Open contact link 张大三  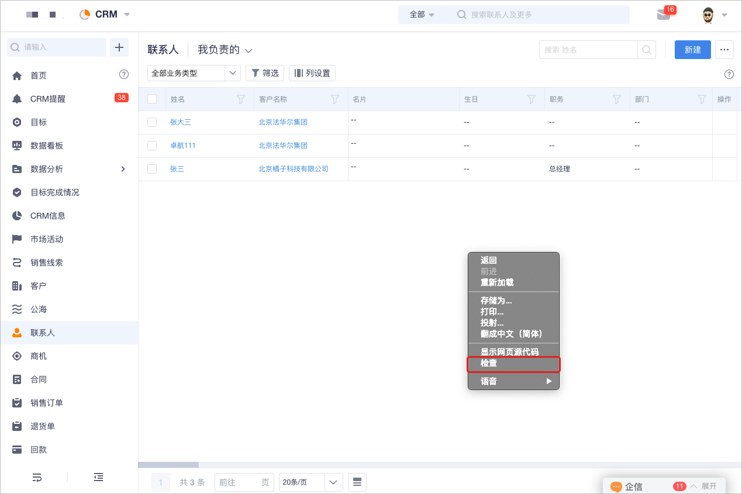coord(181,122)
